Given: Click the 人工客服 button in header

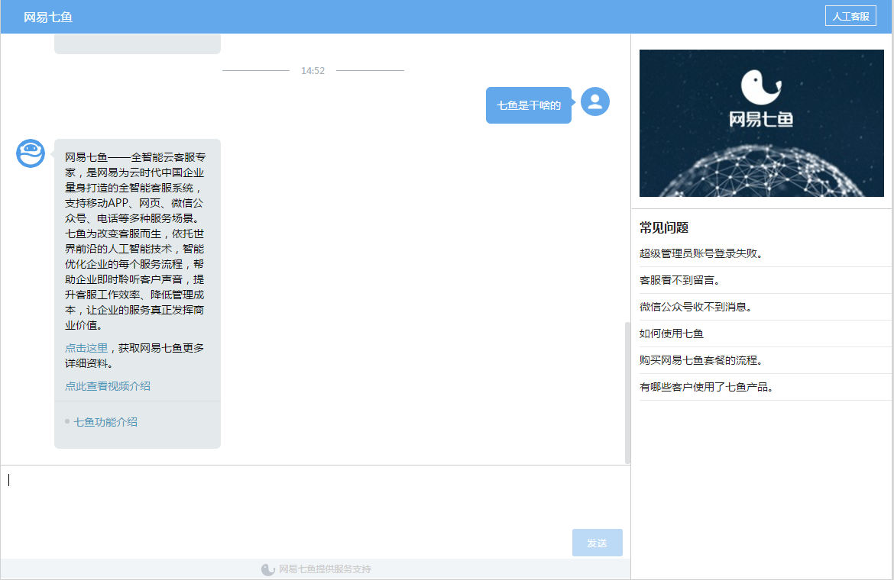Looking at the screenshot, I should pos(850,16).
